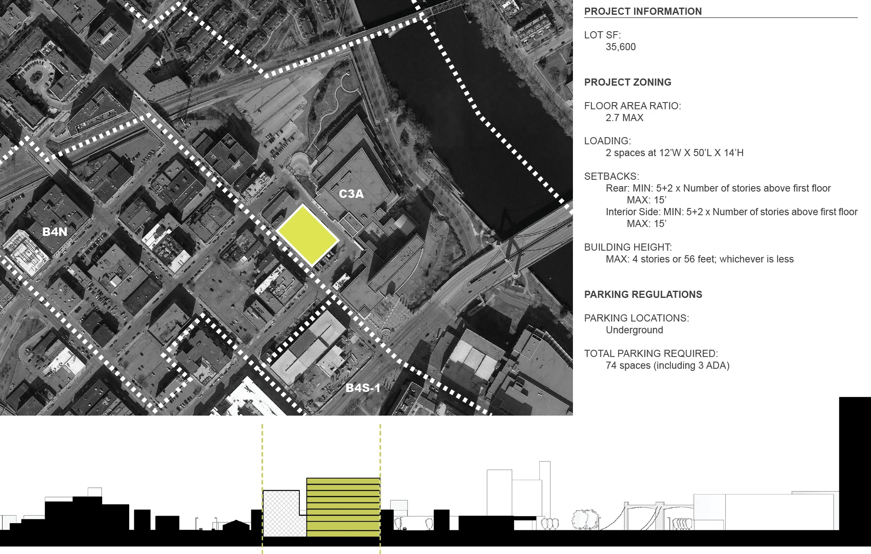Viewport: 871px width, 554px height.
Task: Click the tall black tower at section's right edge
Action: click(x=855, y=464)
